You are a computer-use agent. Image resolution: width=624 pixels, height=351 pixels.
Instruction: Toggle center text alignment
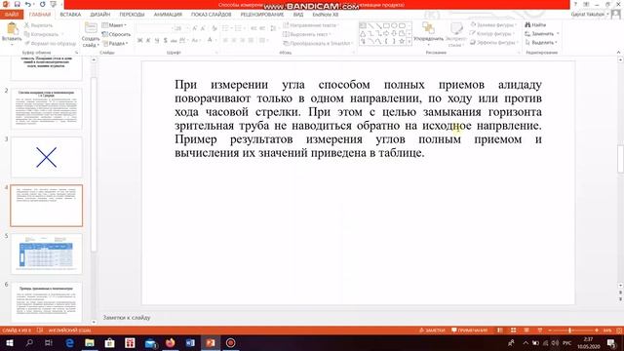click(x=234, y=40)
